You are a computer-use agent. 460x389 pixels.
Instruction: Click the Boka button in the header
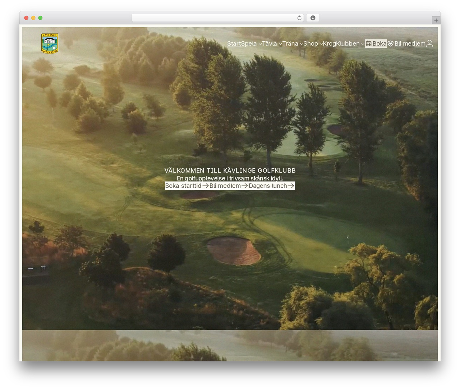tap(376, 44)
